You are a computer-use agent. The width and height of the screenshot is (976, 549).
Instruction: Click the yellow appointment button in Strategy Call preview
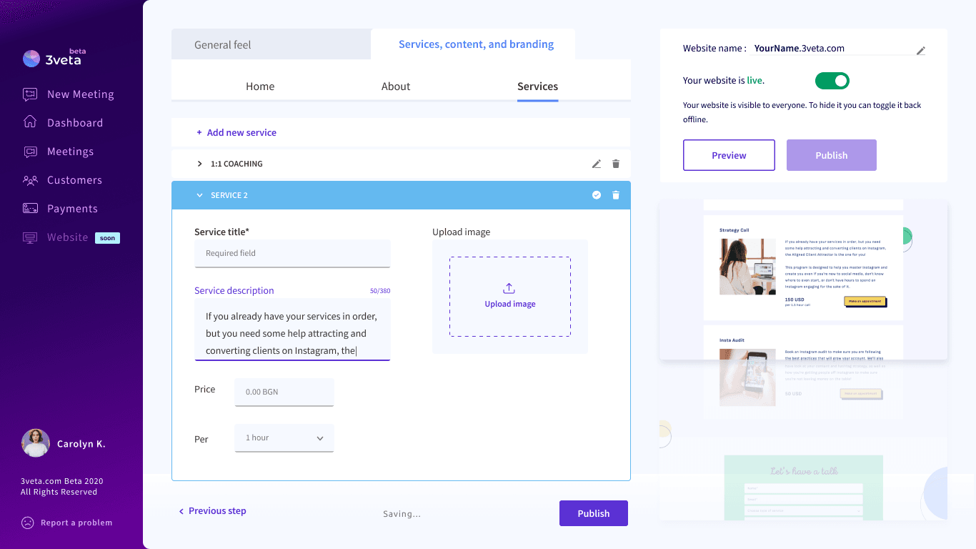865,301
